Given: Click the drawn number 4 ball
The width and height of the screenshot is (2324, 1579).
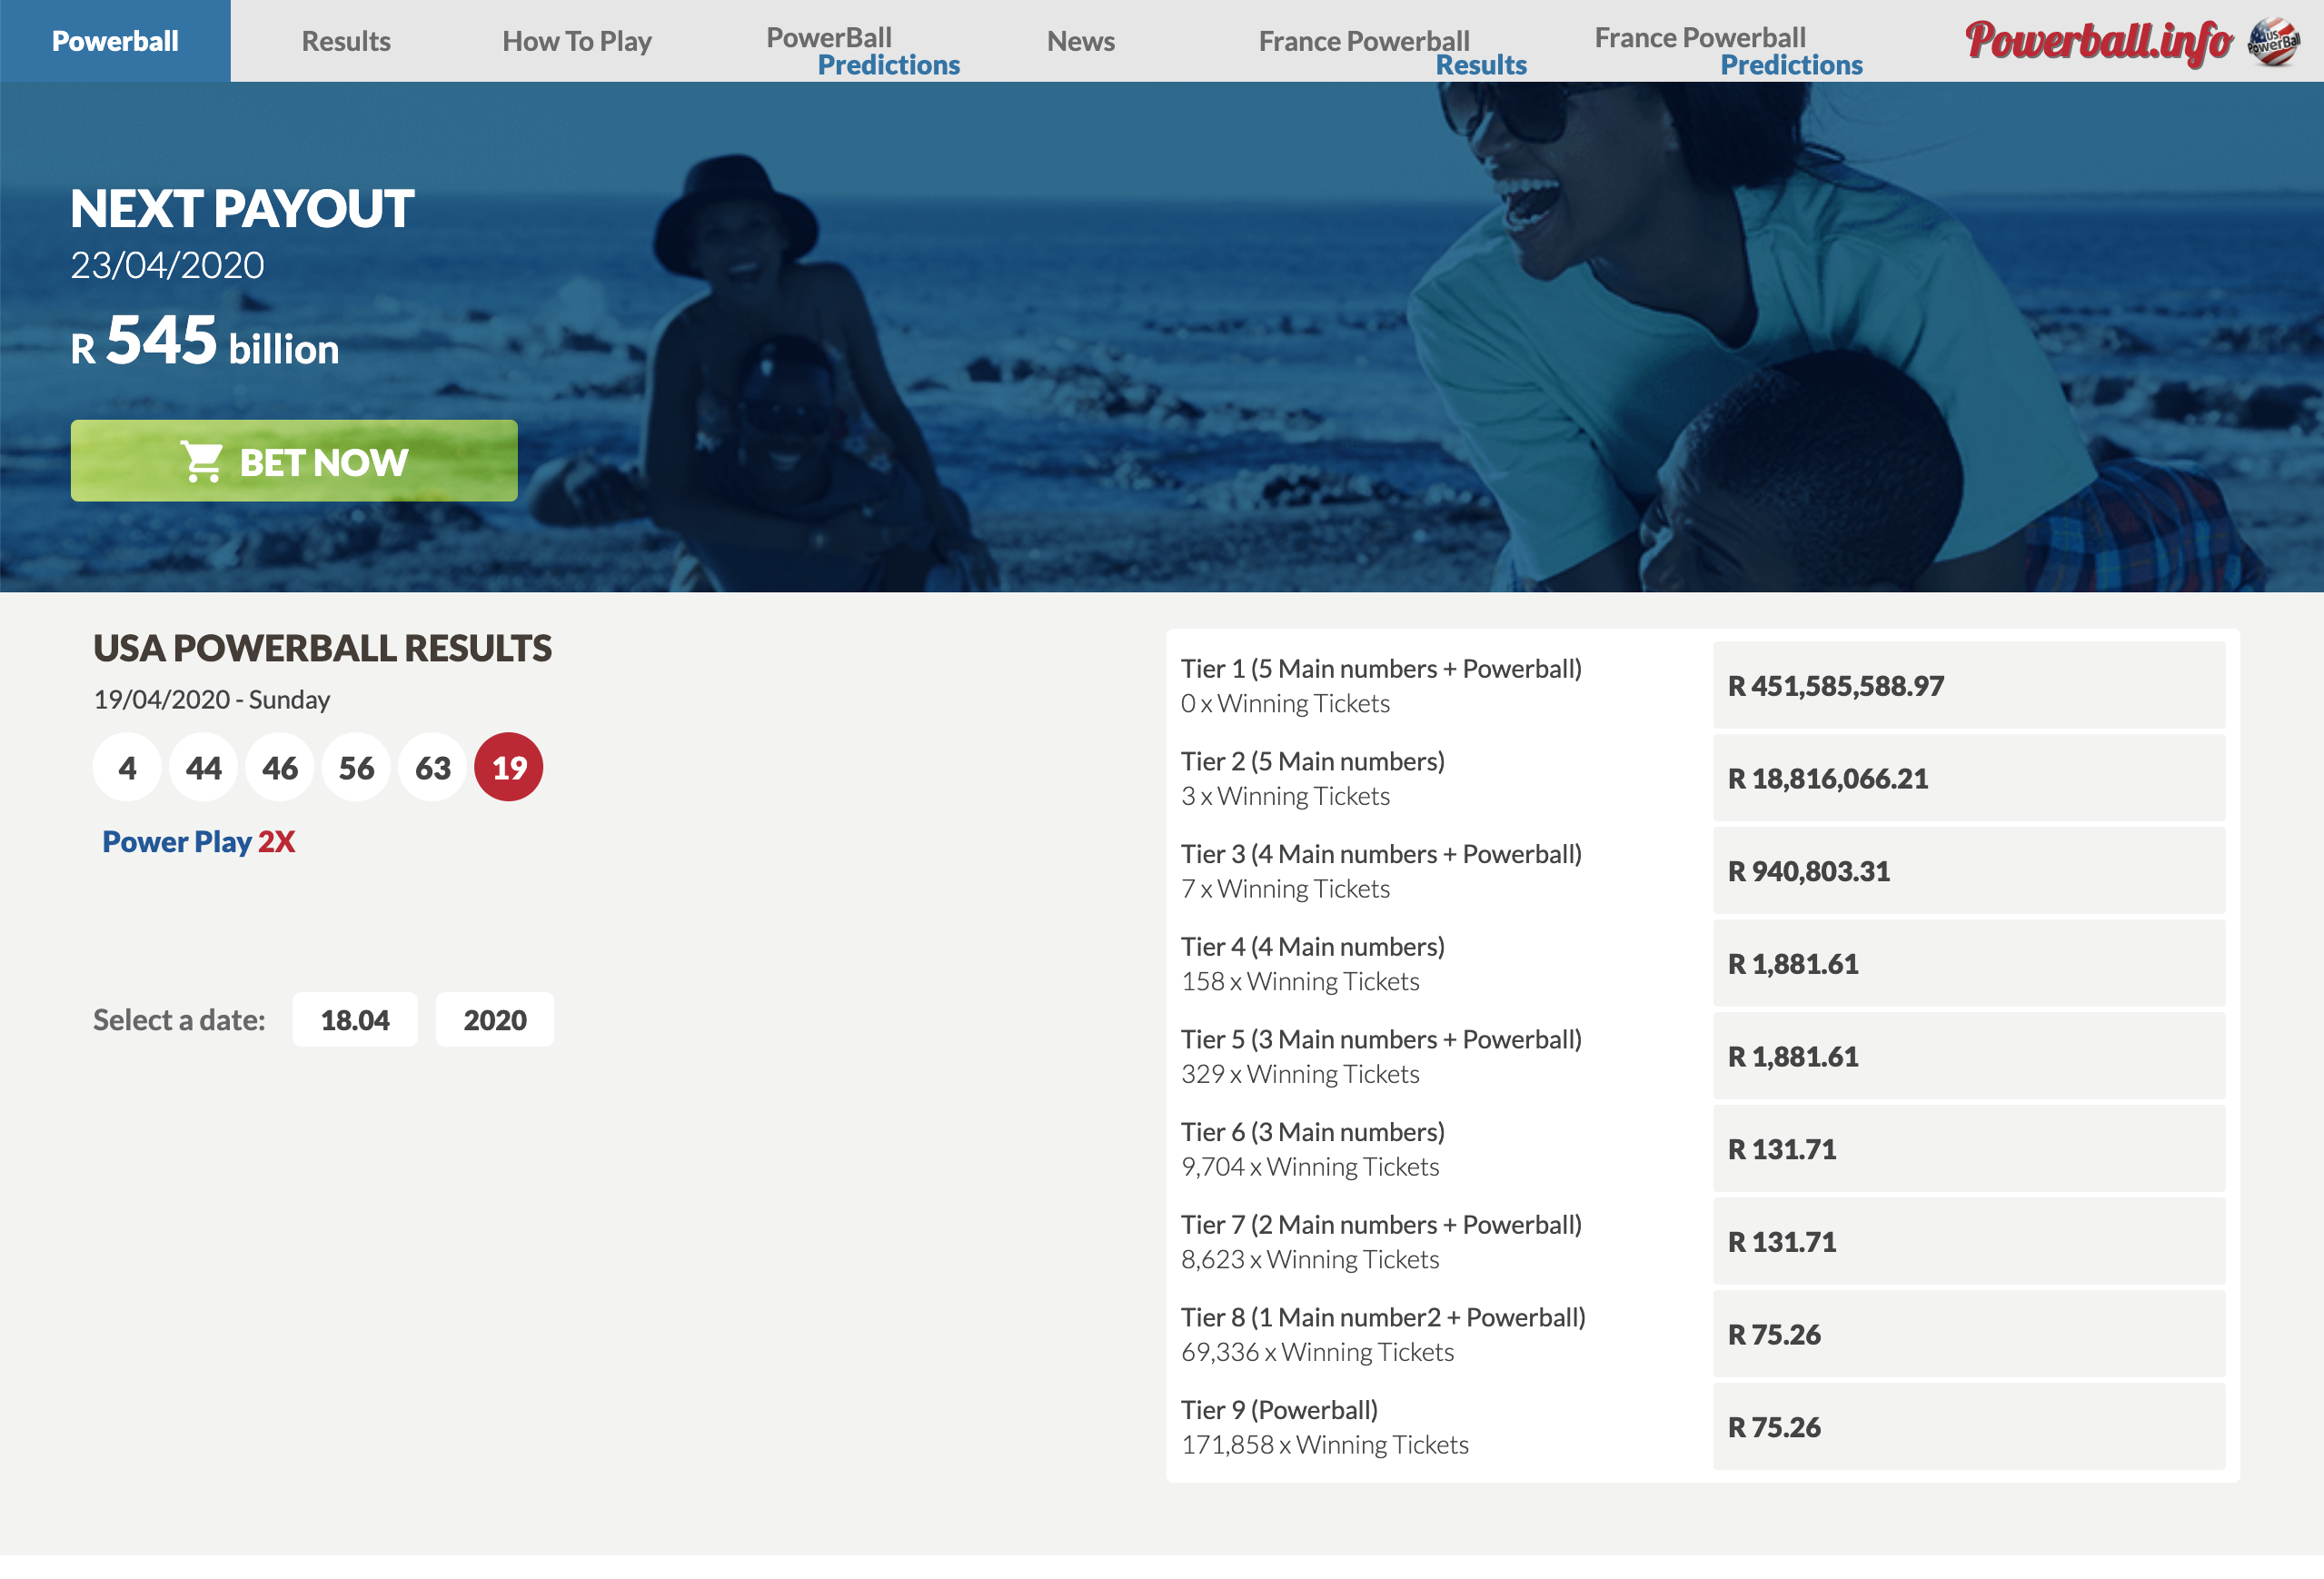Looking at the screenshot, I should 127,768.
